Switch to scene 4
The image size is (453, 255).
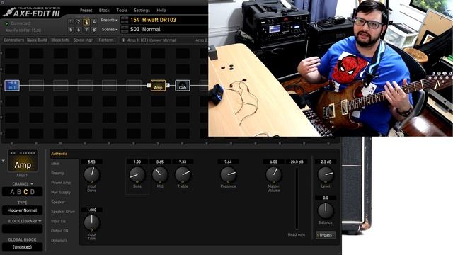coord(94,22)
